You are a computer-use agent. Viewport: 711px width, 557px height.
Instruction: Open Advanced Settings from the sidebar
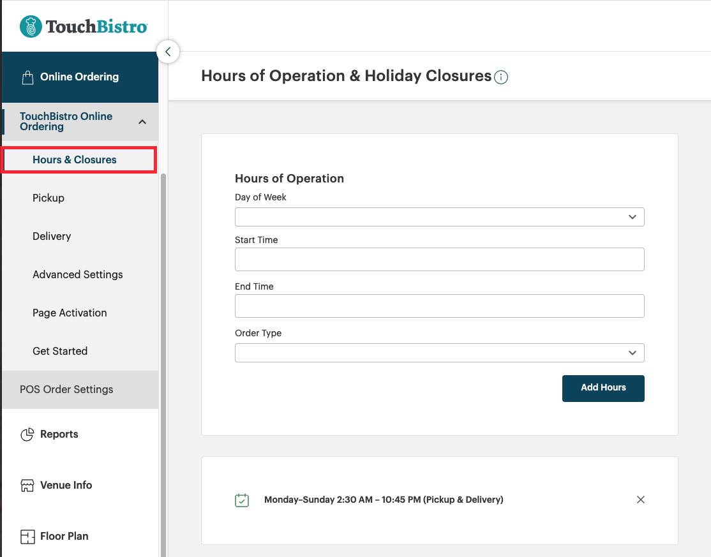77,274
